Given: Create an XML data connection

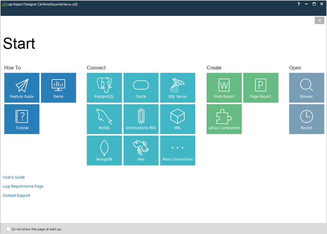Looking at the screenshot, I should [x=178, y=119].
